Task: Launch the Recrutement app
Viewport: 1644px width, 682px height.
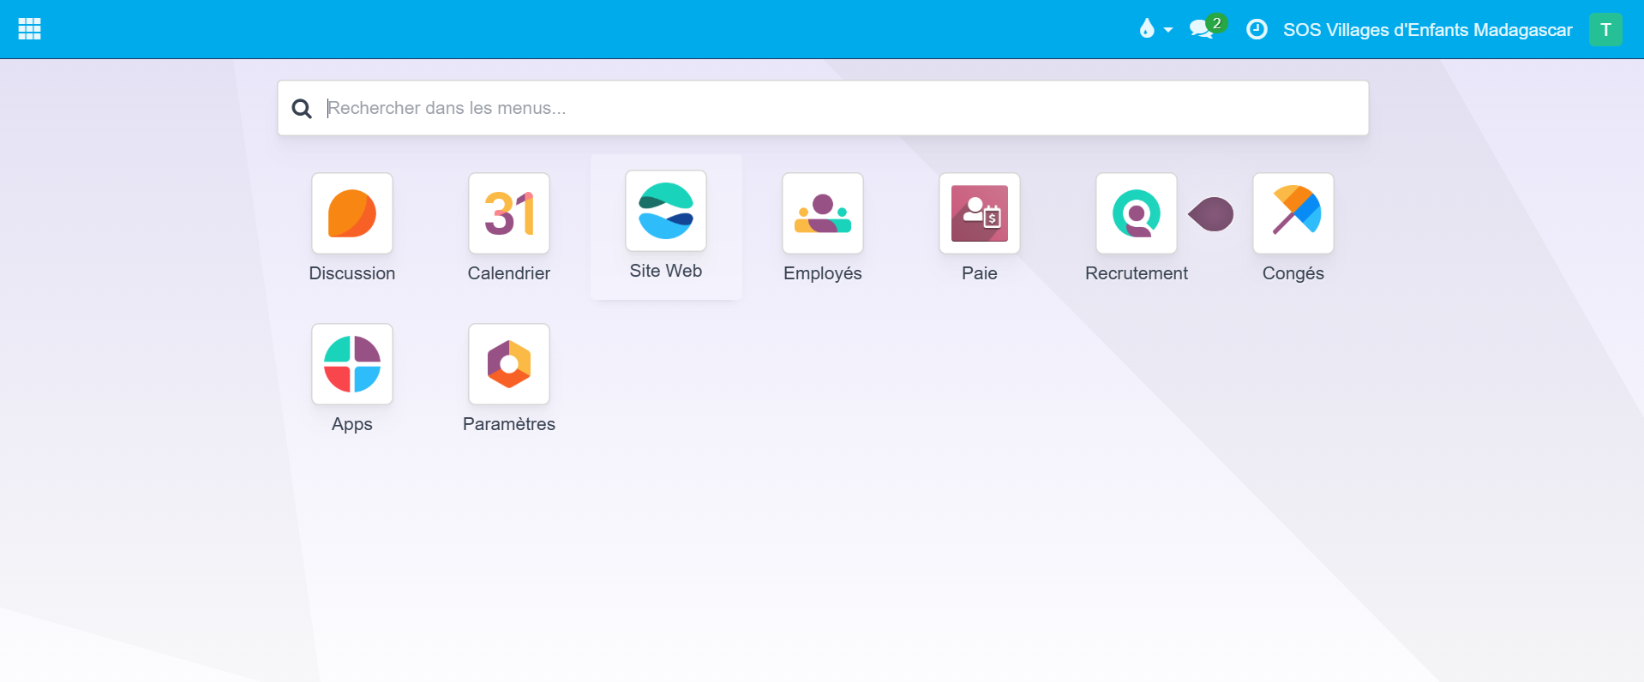Action: [x=1137, y=213]
